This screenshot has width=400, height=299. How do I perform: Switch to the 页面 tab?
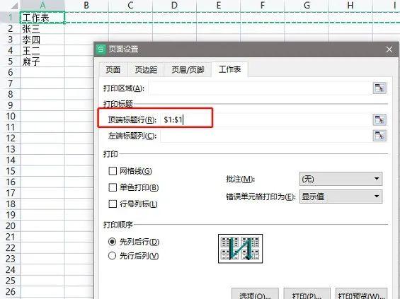click(x=113, y=69)
